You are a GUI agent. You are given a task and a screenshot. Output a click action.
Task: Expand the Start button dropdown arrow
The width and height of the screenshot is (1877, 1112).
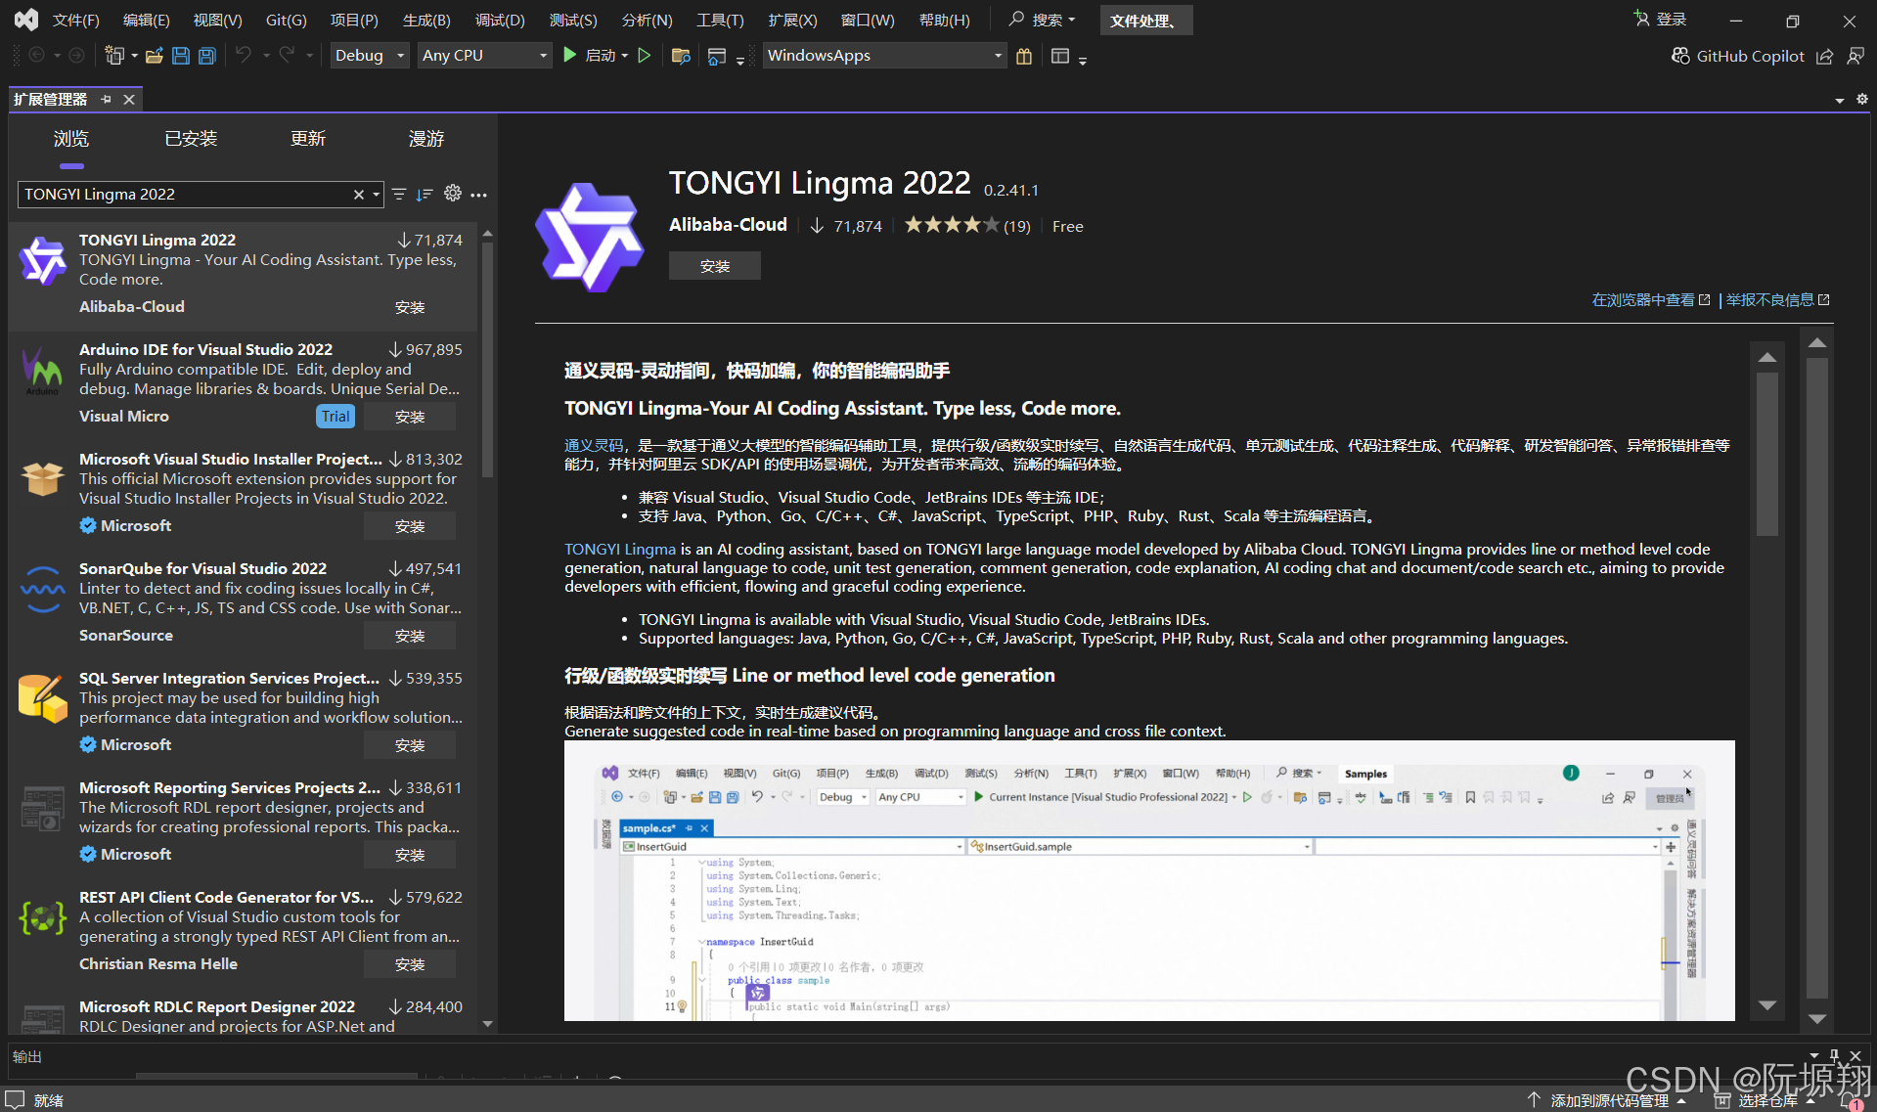click(x=625, y=56)
